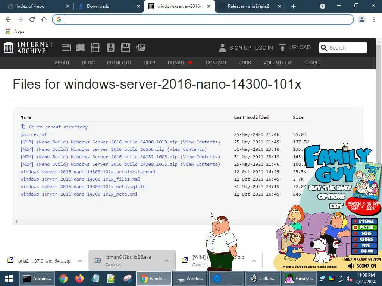Open Source.txt file link

tap(34, 134)
